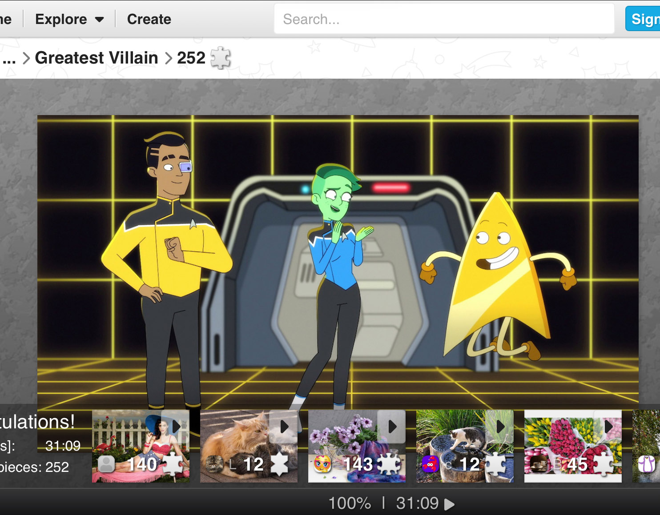Screen dimensions: 660x515
Task: Open the 45-piece tulips puzzle thumbnail
Action: pos(573,446)
